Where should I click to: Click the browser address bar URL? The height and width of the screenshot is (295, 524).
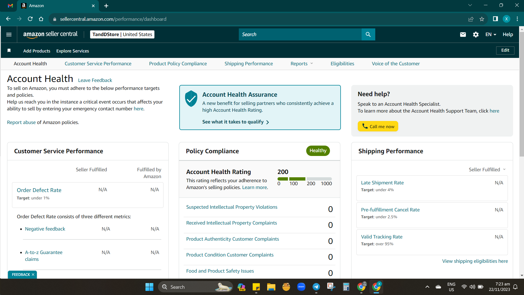point(113,19)
